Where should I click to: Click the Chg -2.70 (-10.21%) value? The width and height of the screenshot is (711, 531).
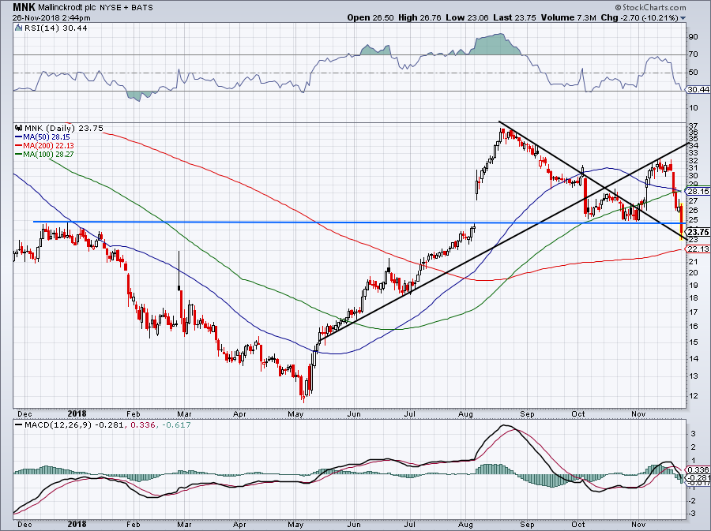(x=639, y=17)
